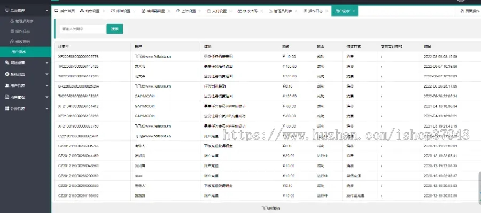Open the 后台首页 tab with the monitor icon
This screenshot has width=481, height=213.
pyautogui.click(x=65, y=11)
